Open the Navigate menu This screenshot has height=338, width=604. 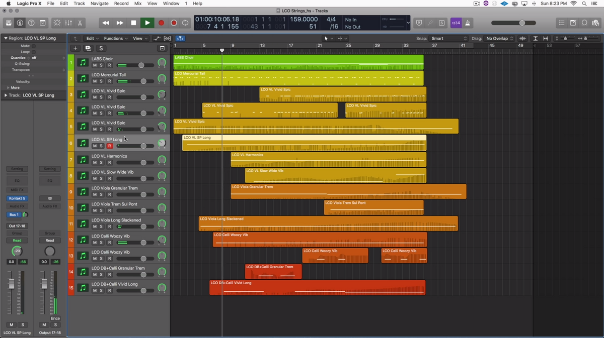pyautogui.click(x=99, y=4)
